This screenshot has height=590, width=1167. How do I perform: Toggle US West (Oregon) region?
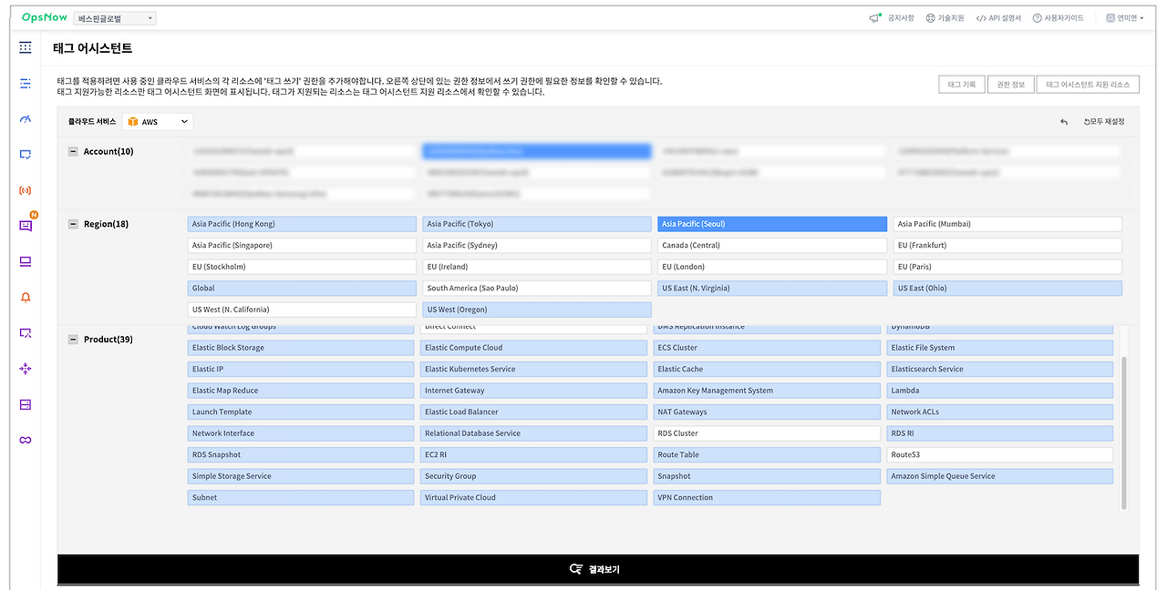tap(536, 310)
